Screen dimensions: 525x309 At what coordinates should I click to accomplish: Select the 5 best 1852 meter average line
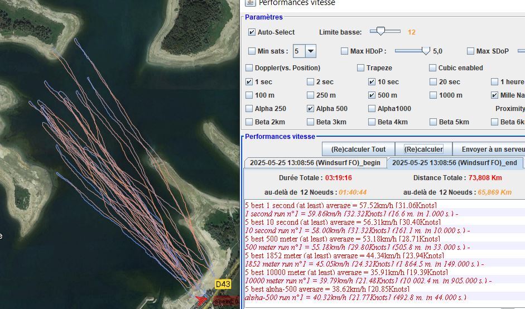tap(385, 255)
